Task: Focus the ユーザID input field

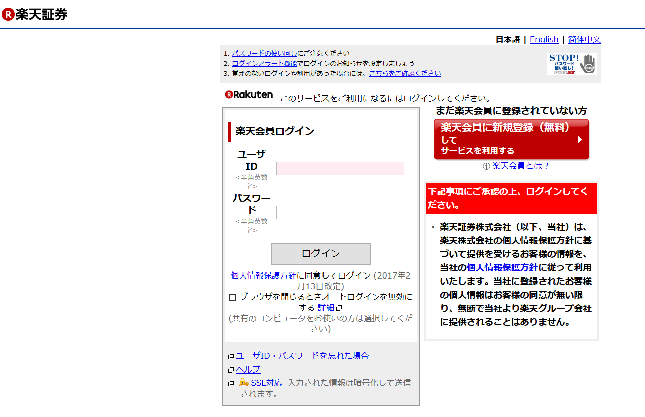Action: click(340, 168)
